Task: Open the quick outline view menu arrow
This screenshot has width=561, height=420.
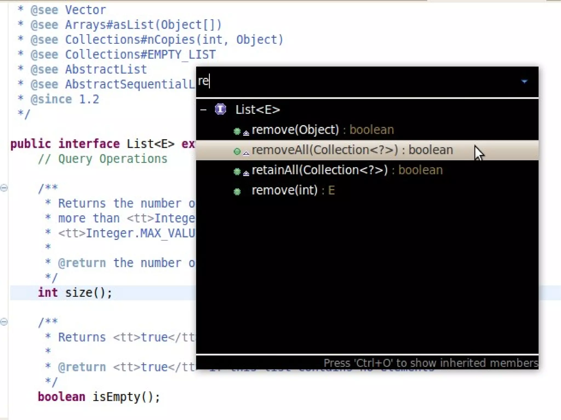Action: click(x=524, y=82)
